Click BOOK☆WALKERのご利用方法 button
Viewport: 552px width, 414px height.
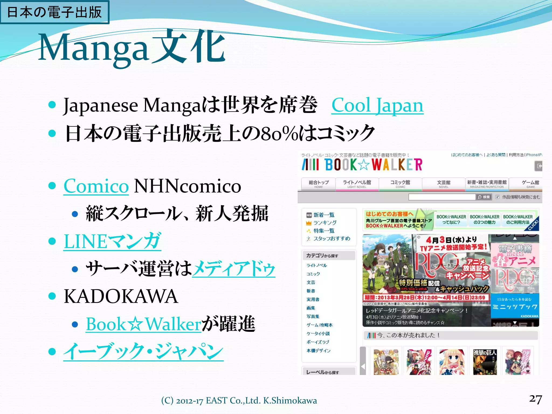point(518,220)
